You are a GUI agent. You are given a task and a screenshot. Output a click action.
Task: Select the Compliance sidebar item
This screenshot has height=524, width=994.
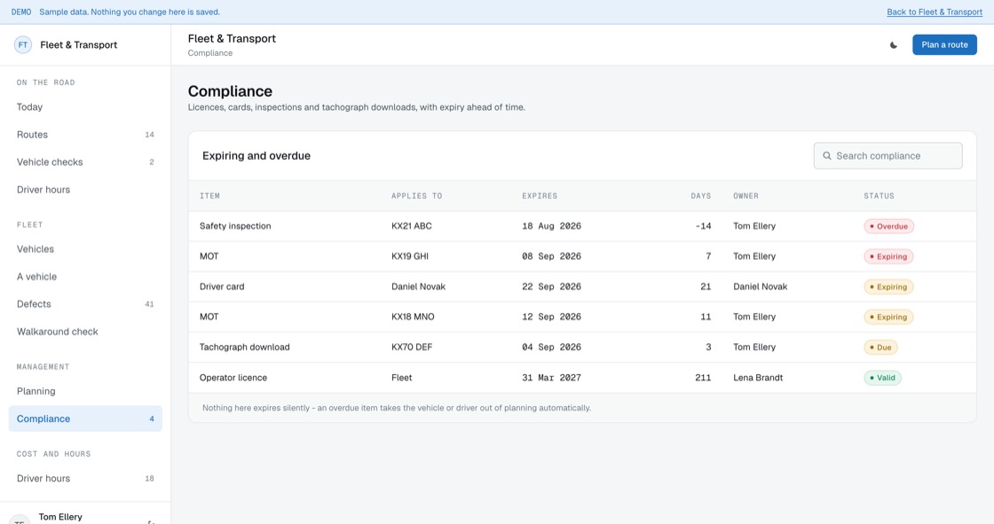[x=85, y=418]
